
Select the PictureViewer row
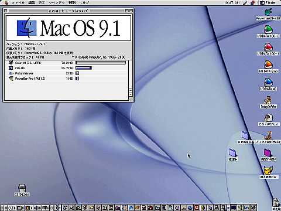(66, 73)
